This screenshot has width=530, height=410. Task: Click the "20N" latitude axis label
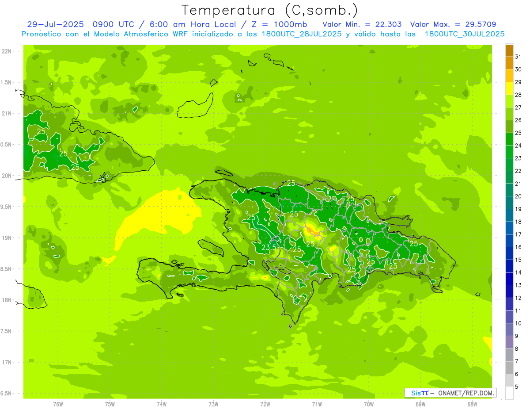[x=7, y=176]
